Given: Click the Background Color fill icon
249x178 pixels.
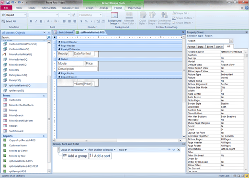Looking at the screenshot, I should 56,21.
